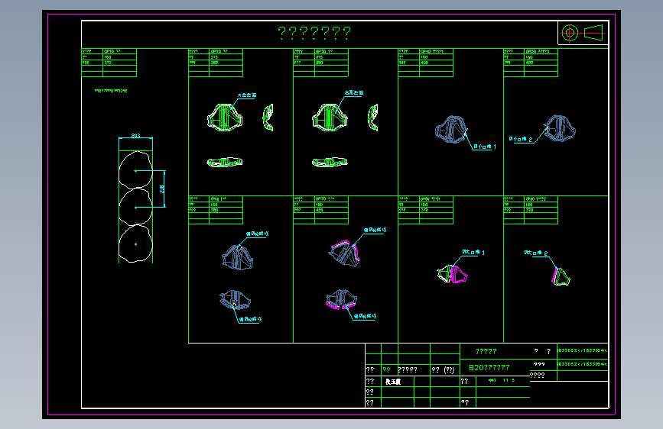Click the bottom blank outline in the strip layout

pos(135,244)
